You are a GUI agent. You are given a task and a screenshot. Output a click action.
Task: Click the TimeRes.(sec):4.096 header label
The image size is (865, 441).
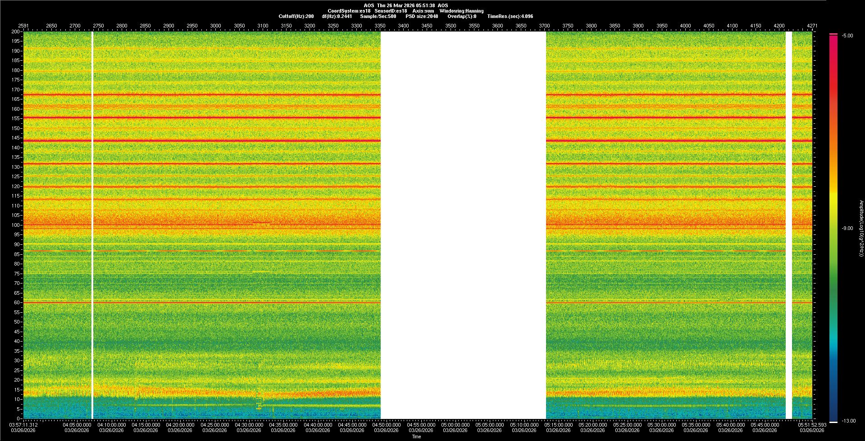coord(510,16)
